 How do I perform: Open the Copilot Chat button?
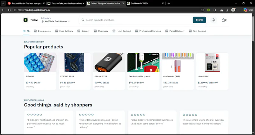coord(248,10)
